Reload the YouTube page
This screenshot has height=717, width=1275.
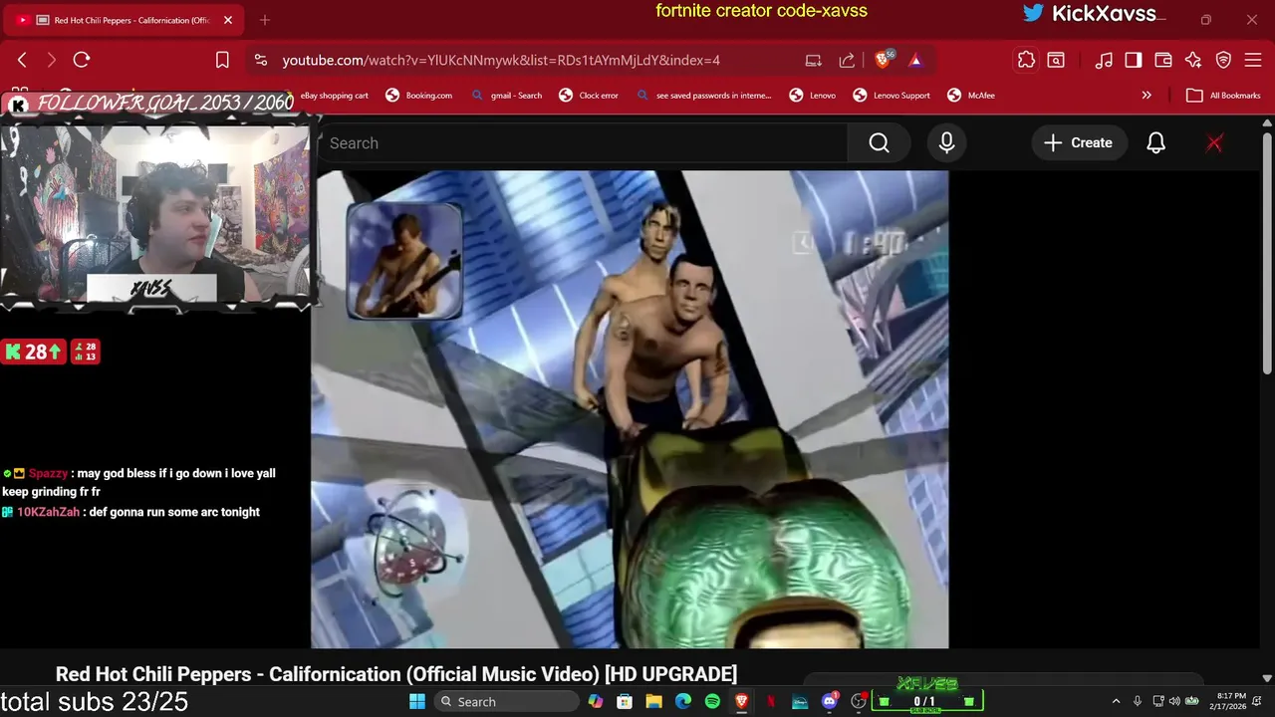pos(82,60)
